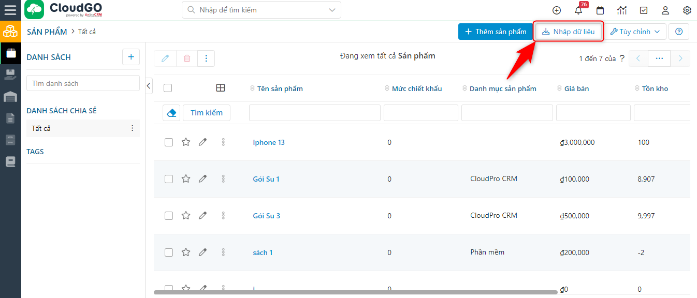697x298 pixels.
Task: Open CloudGO settings gear
Action: point(687,10)
